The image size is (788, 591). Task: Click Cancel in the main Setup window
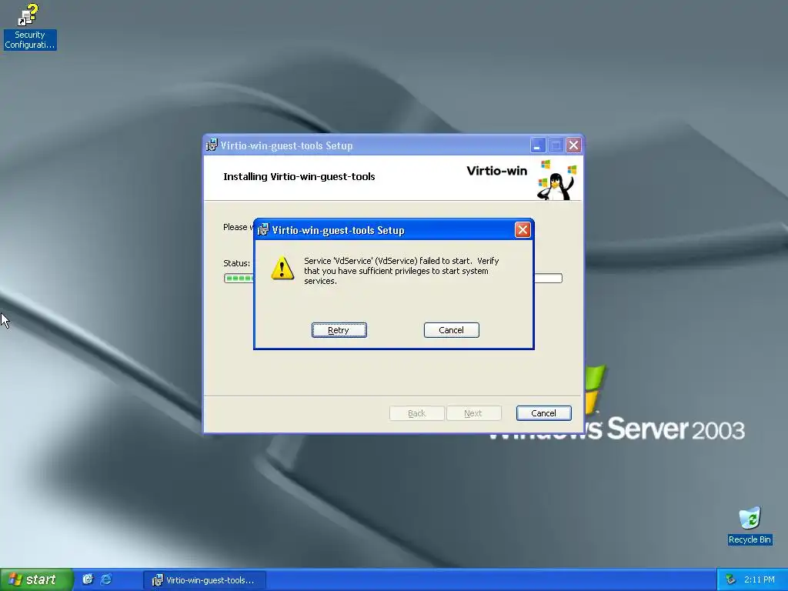[544, 413]
